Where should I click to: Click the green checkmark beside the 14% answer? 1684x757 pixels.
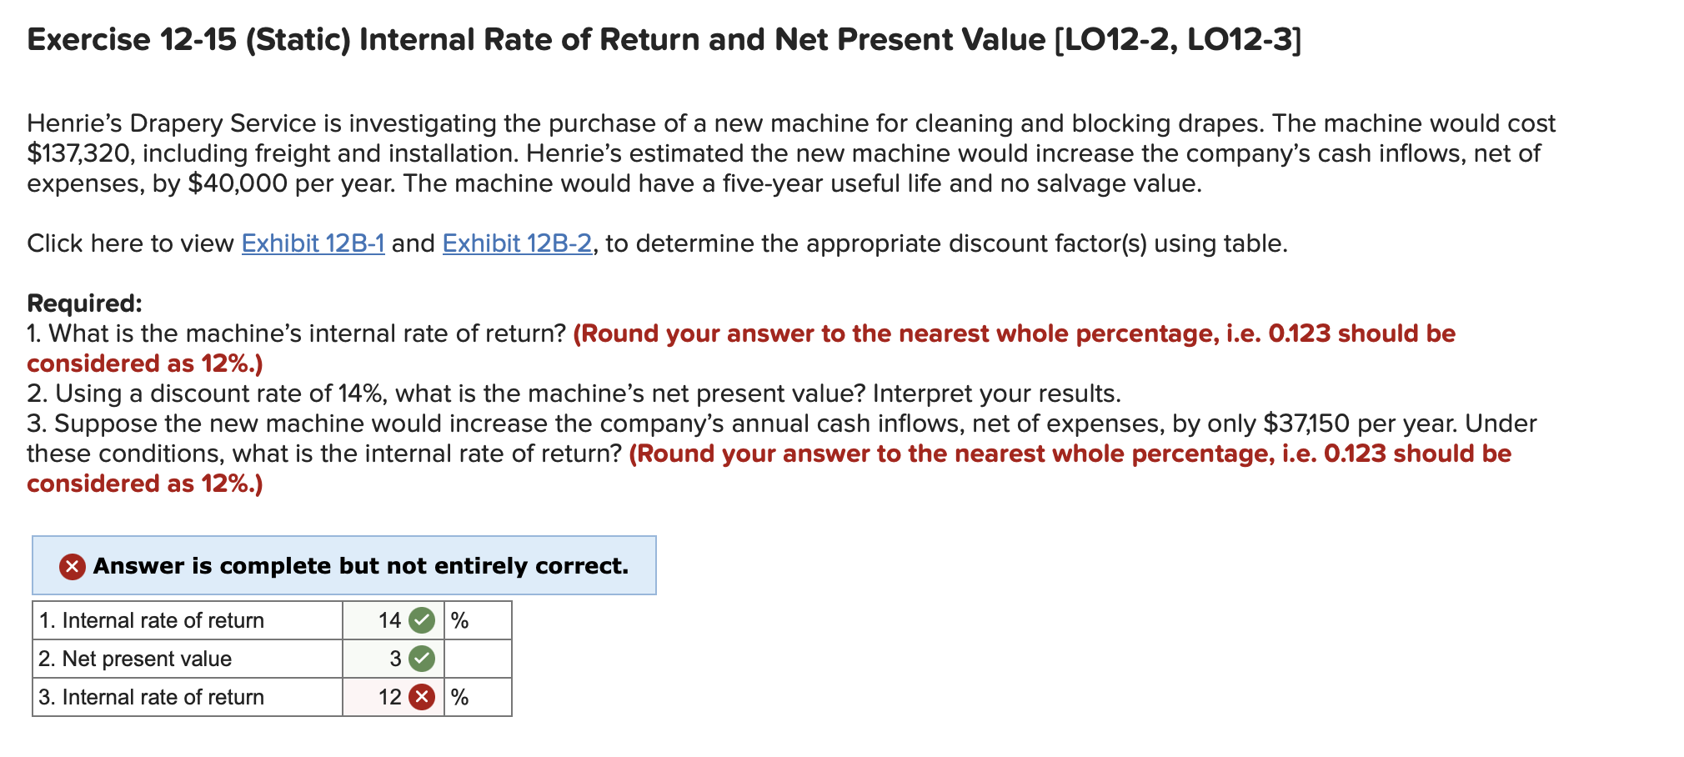(421, 619)
